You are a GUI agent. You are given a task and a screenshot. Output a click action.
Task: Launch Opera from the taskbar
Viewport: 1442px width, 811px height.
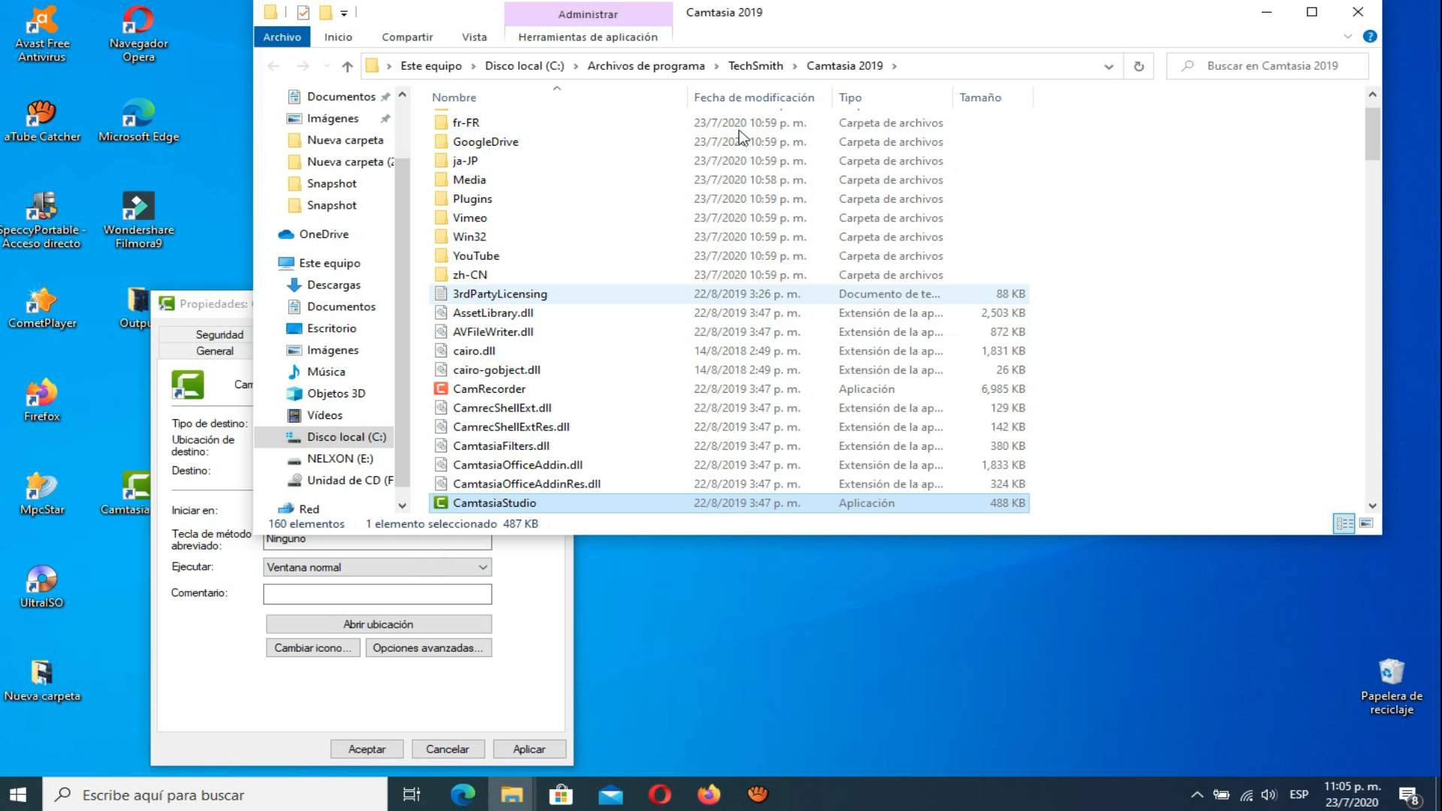659,794
